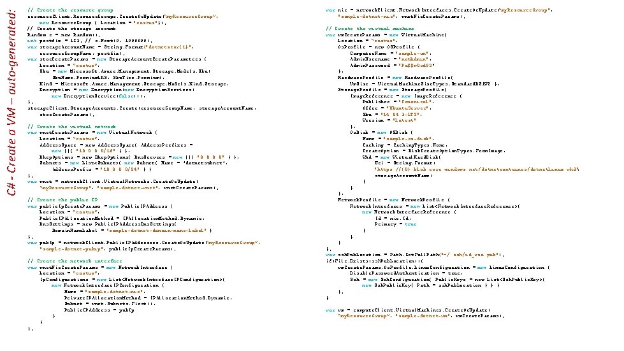Click the line 'OsDisk = new OSDisk'

coord(382,133)
